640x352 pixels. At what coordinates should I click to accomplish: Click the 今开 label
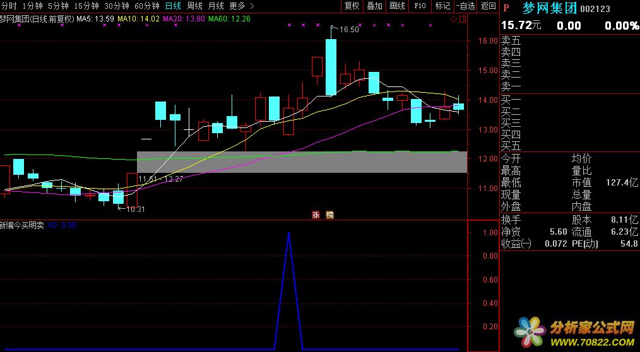tap(511, 159)
